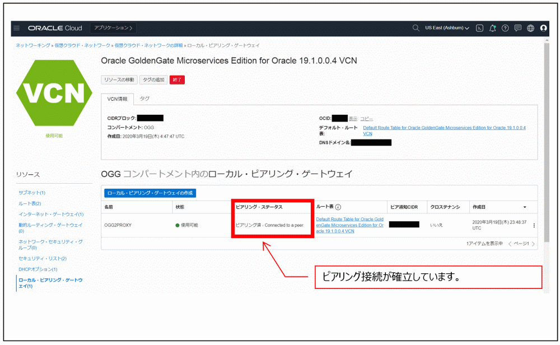Click the いいえ cross-tenancy value

[x=436, y=225]
